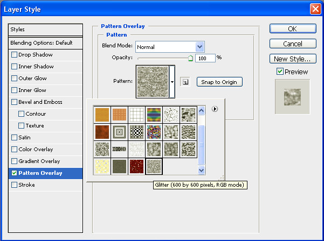Screen dimensions: 324x241
Task: Choose the black and white checkered pattern
Action: click(136, 132)
